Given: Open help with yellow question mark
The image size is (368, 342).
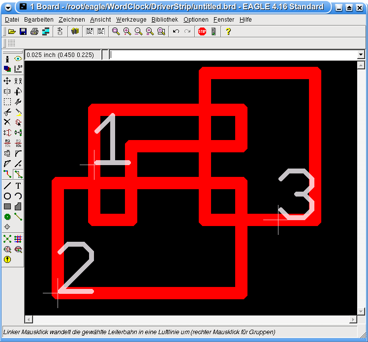Looking at the screenshot, I should [228, 31].
